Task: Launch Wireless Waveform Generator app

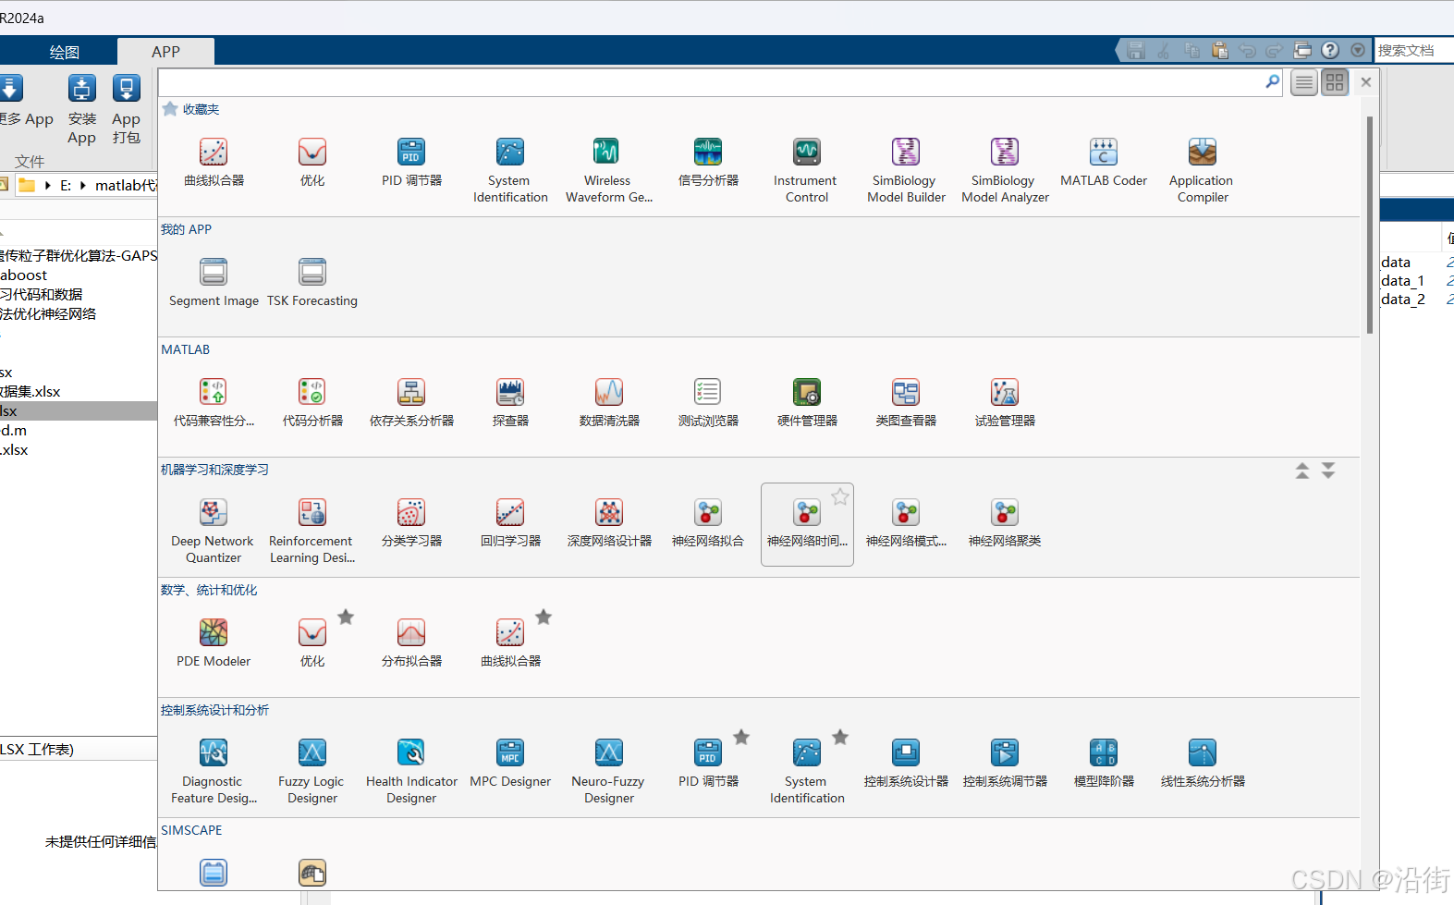Action: click(x=608, y=170)
